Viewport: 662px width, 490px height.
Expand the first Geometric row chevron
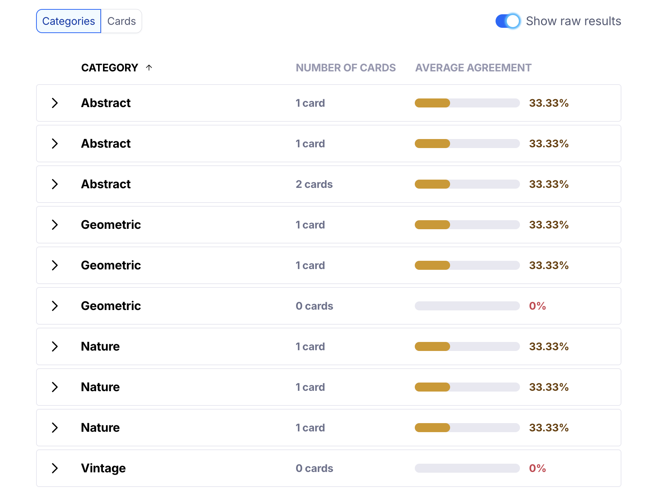tap(55, 225)
